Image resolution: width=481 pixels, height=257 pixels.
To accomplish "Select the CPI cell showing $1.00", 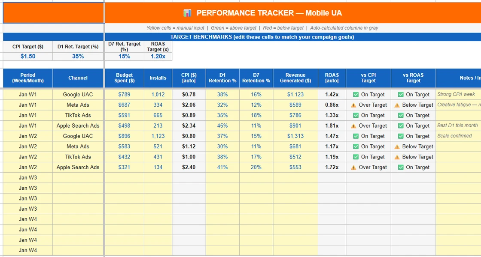I will (x=189, y=157).
